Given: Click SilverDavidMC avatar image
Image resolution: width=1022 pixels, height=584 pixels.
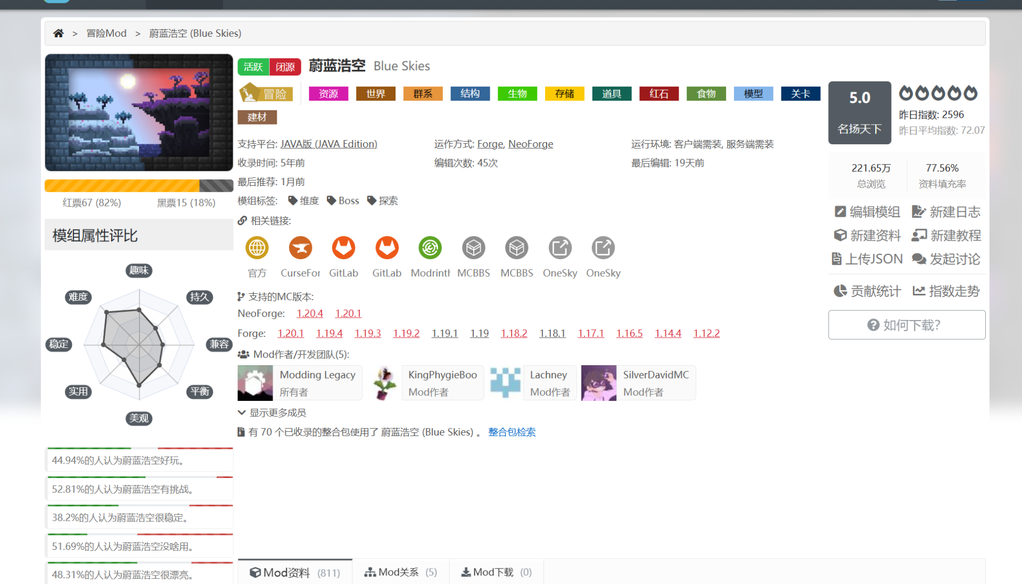Looking at the screenshot, I should pyautogui.click(x=599, y=383).
